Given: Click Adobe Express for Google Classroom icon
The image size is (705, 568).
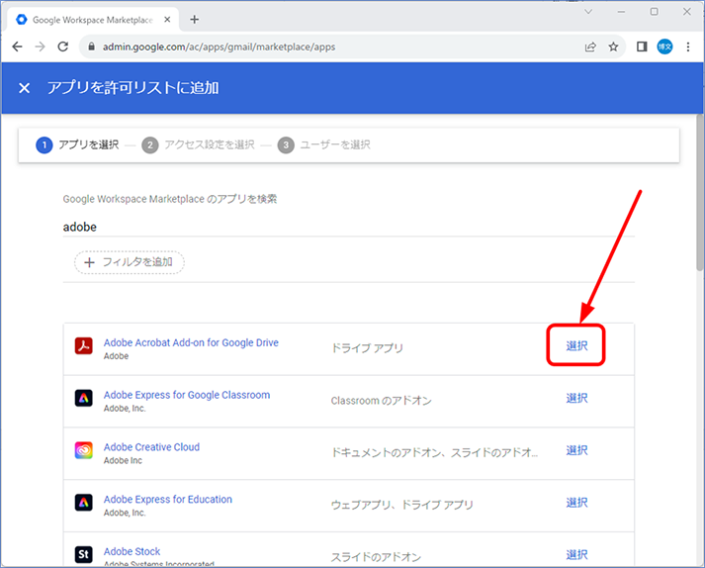Looking at the screenshot, I should 84,398.
